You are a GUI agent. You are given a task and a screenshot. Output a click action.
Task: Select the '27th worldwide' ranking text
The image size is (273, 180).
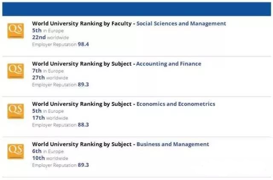pos(50,78)
